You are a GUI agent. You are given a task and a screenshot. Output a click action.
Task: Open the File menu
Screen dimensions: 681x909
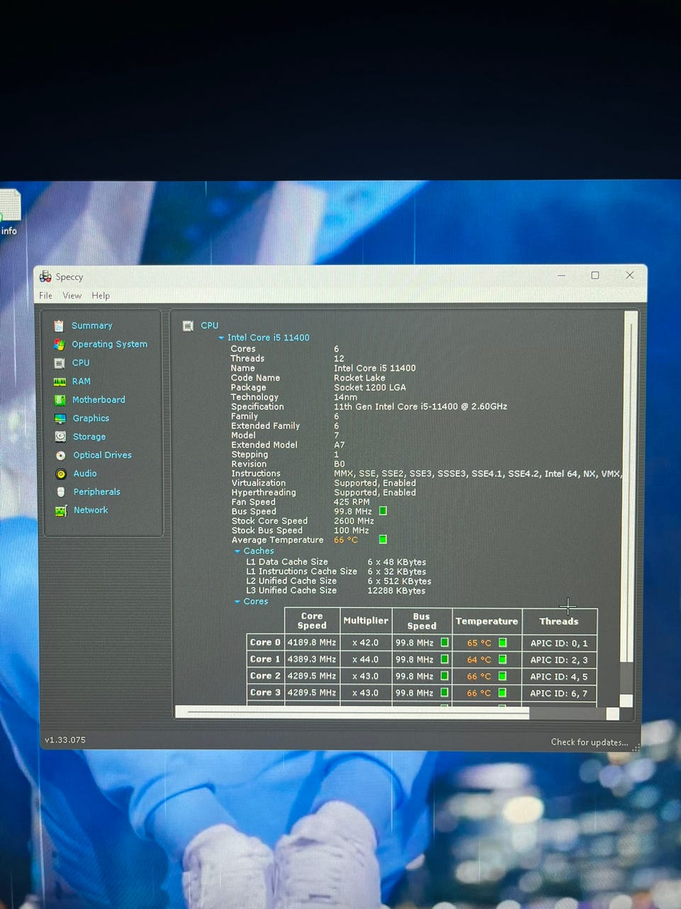(x=45, y=295)
